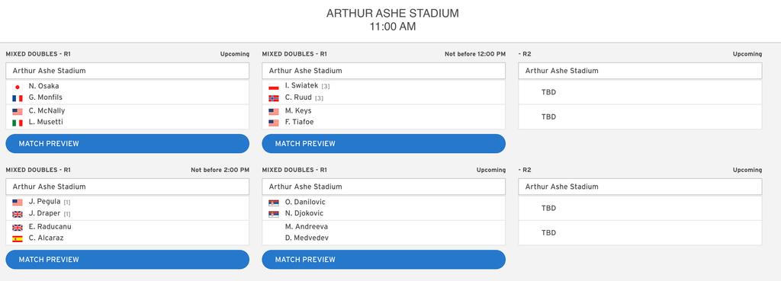Select player name M. Keys
This screenshot has width=781, height=281.
[x=298, y=110]
